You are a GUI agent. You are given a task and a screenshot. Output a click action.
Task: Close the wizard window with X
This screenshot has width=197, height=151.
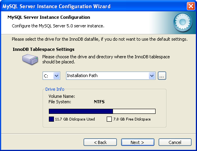point(191,6)
